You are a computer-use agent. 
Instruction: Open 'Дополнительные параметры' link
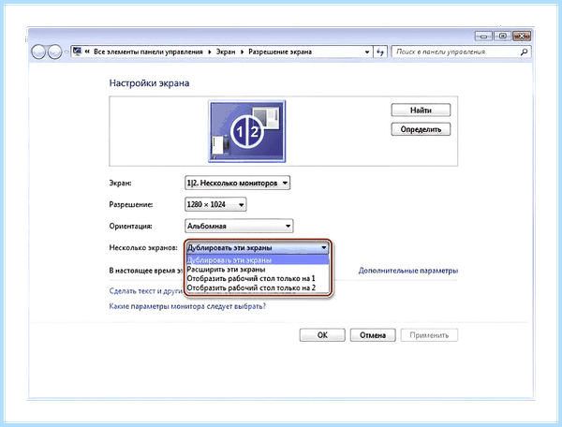click(x=408, y=271)
